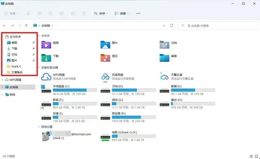
Task: Click the Cut scissors icon
Action: coord(28,13)
